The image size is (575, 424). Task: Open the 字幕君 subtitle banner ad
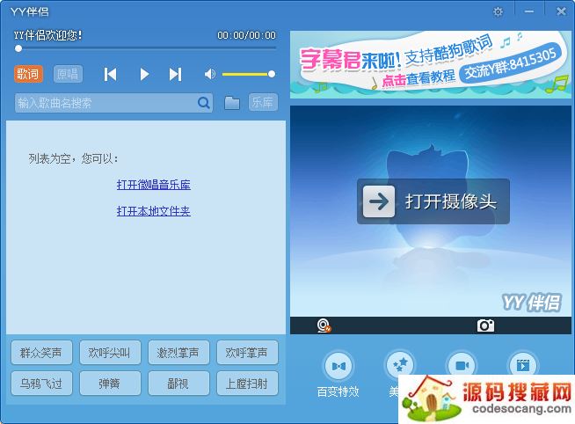click(x=431, y=64)
